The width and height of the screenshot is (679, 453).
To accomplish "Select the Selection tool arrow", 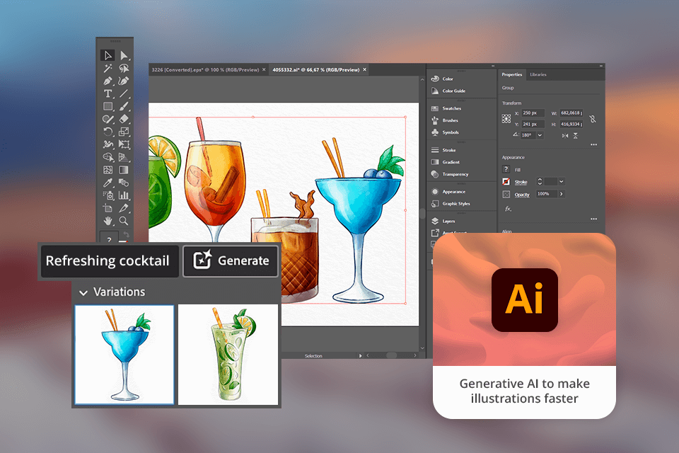I will click(x=108, y=55).
